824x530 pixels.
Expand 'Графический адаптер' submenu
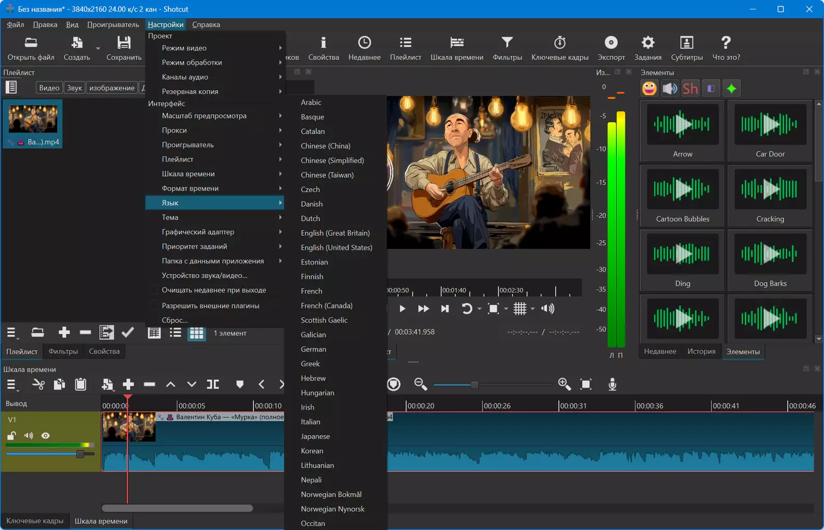click(x=215, y=232)
